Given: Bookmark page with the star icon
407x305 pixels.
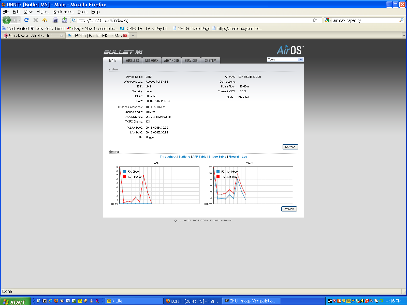Looking at the screenshot, I should [315, 20].
